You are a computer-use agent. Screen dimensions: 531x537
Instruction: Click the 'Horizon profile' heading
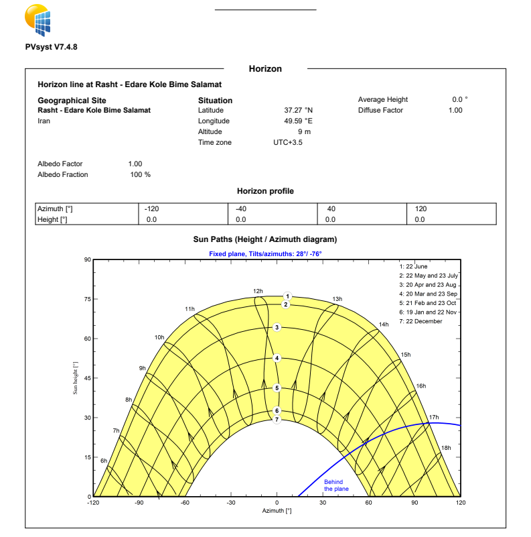coord(265,191)
